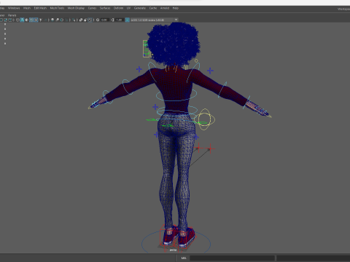Click the gamma value field 1.00

tap(119, 20)
